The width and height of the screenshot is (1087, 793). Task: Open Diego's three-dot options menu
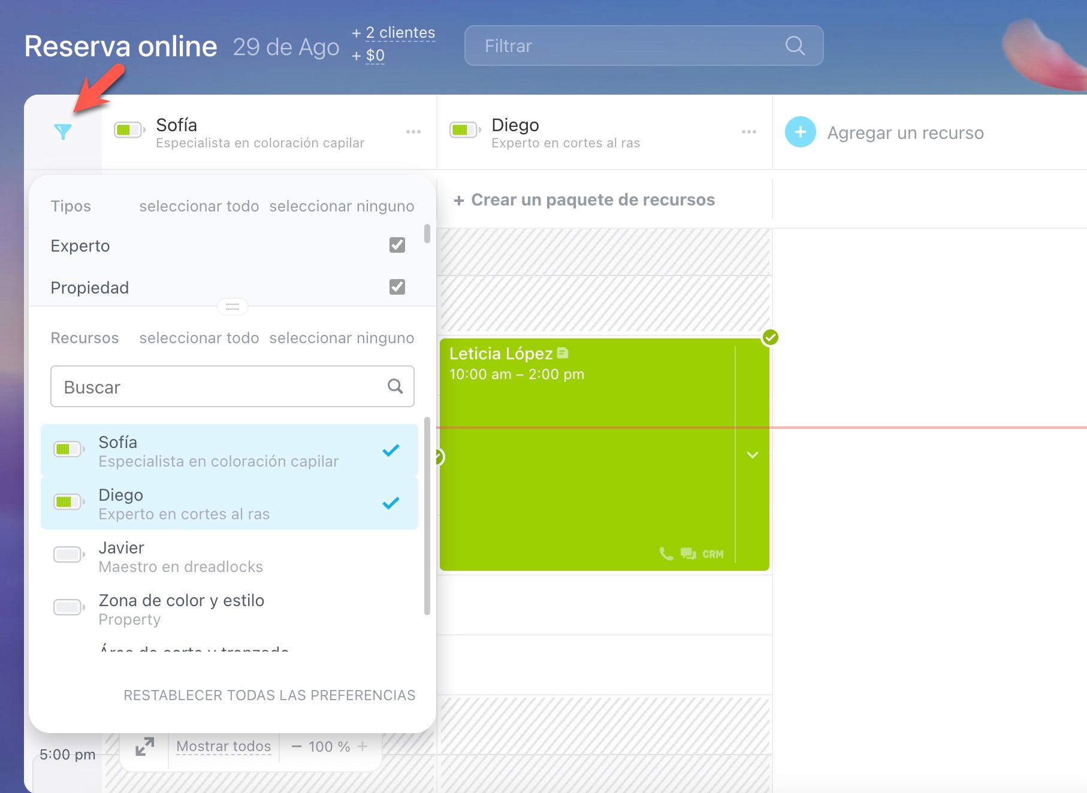pyautogui.click(x=748, y=132)
